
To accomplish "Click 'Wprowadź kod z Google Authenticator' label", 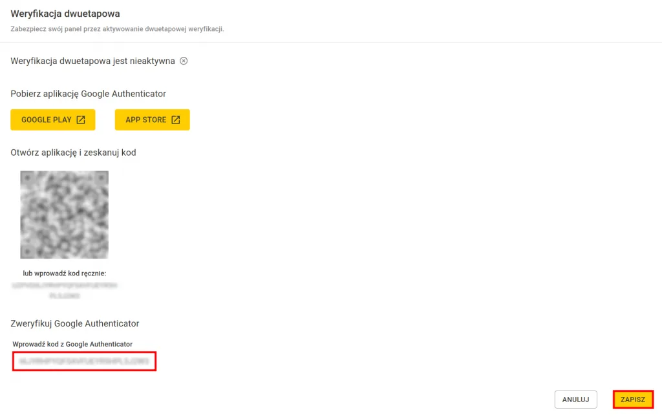I will [72, 344].
